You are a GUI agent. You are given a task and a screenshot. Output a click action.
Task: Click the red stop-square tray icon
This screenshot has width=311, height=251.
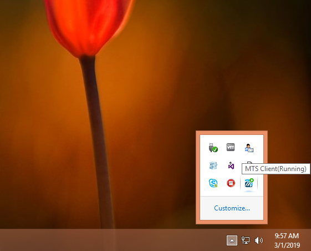231,183
